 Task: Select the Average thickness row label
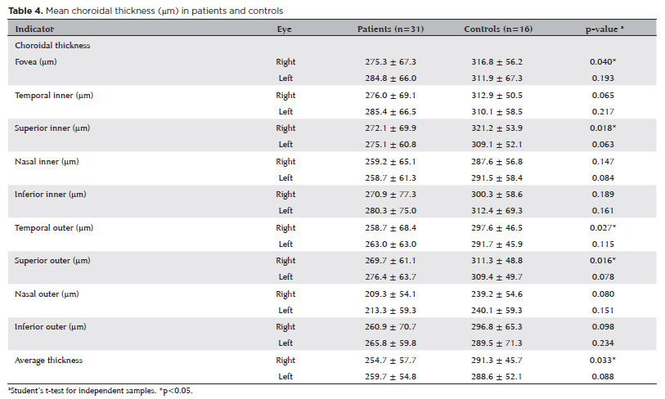[x=49, y=360]
